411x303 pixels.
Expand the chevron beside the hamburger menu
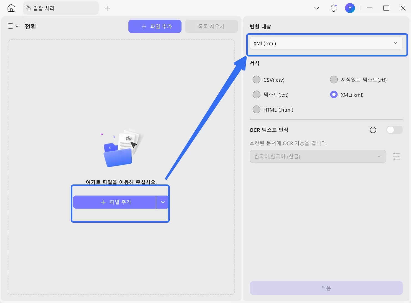tap(17, 26)
